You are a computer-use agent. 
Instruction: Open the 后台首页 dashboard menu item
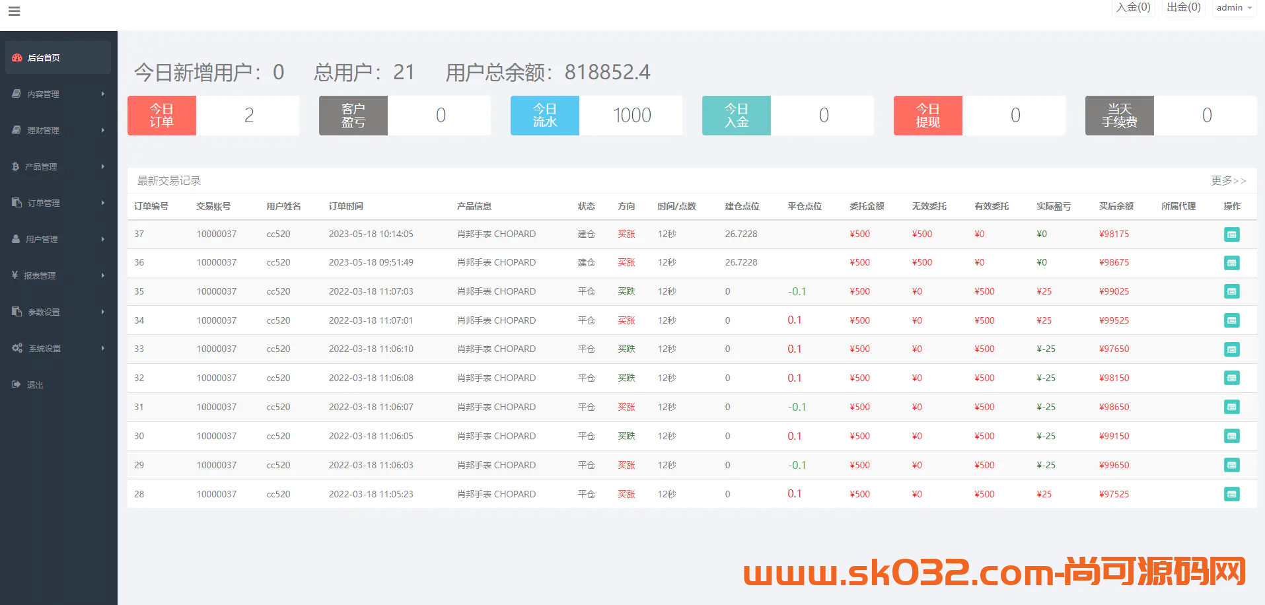pos(58,57)
